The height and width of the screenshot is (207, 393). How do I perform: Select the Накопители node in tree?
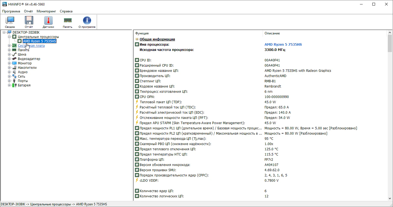tap(27, 68)
